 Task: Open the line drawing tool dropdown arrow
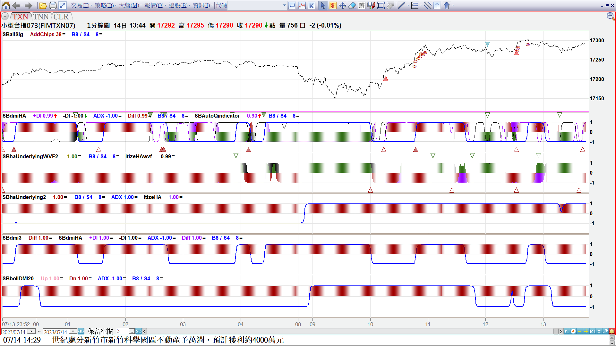click(408, 5)
